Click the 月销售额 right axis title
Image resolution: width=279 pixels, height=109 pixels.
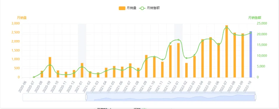tap(255, 18)
